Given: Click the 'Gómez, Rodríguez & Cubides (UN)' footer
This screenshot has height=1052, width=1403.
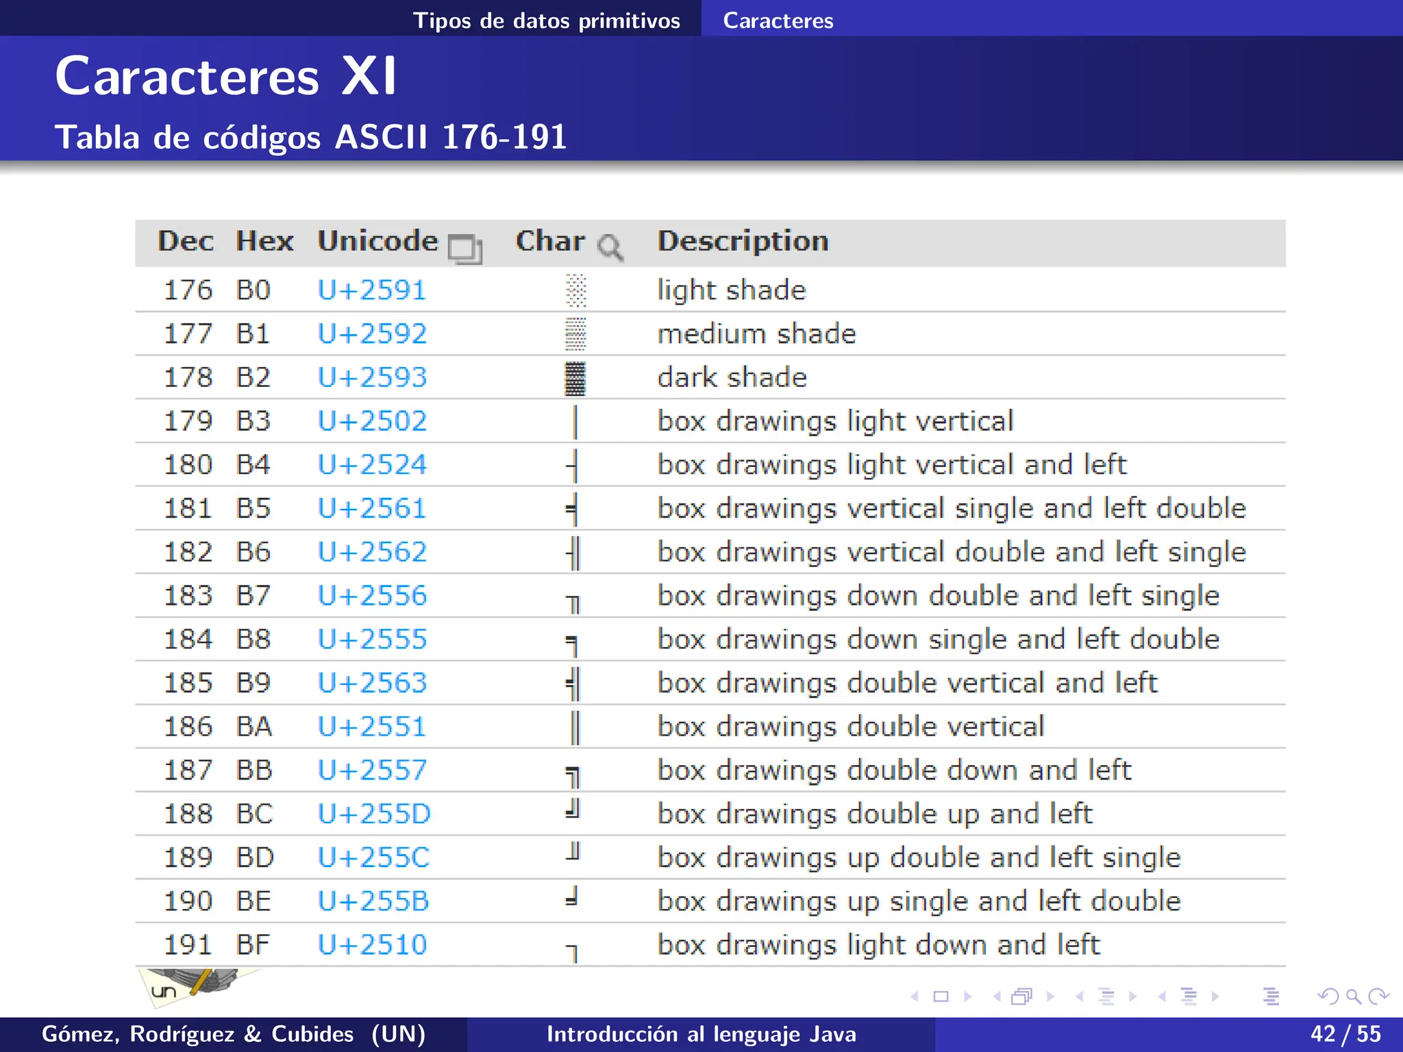Looking at the screenshot, I should click(234, 1034).
